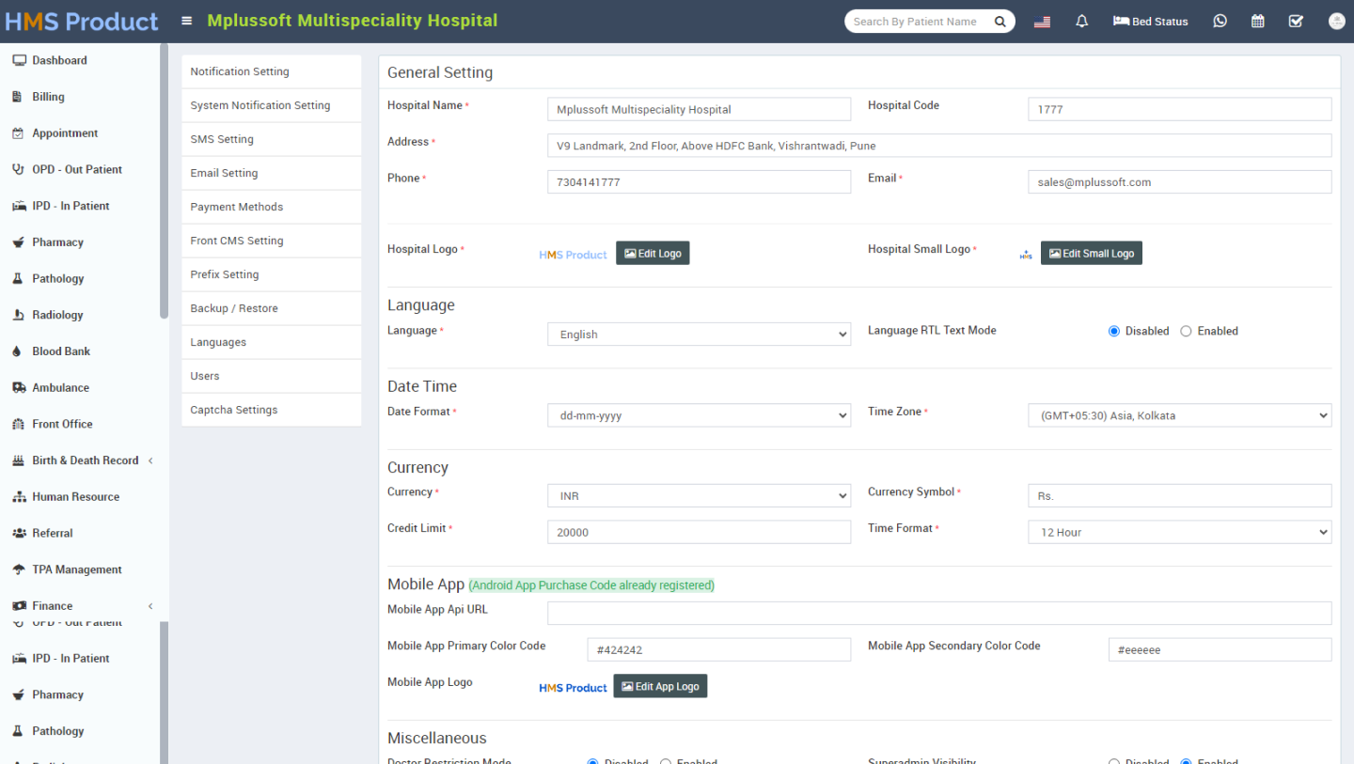Click the Currency Symbol field
Viewport: 1354px width, 764px height.
tap(1179, 495)
